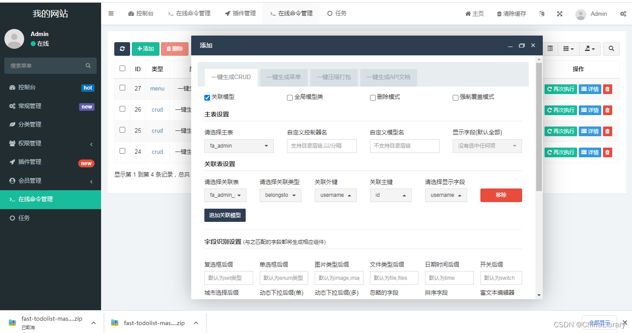Open 显示字段 没有选中任何项 dropdown

487,146
